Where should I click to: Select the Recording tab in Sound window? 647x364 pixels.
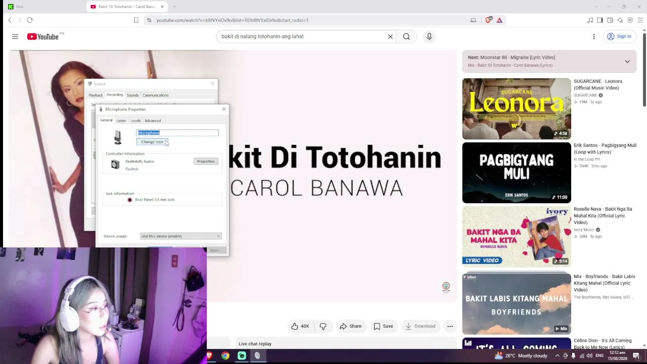115,95
